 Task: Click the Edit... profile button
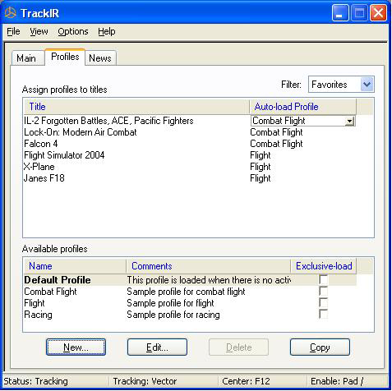pyautogui.click(x=157, y=347)
